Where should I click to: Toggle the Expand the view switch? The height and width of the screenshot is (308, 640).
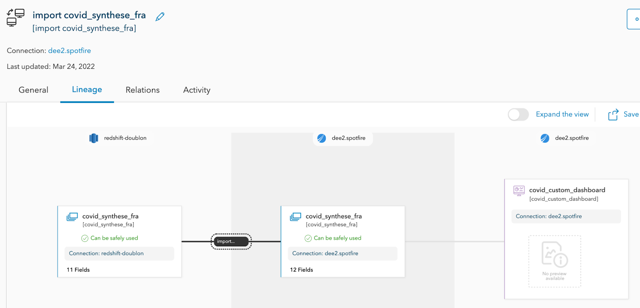pos(518,115)
